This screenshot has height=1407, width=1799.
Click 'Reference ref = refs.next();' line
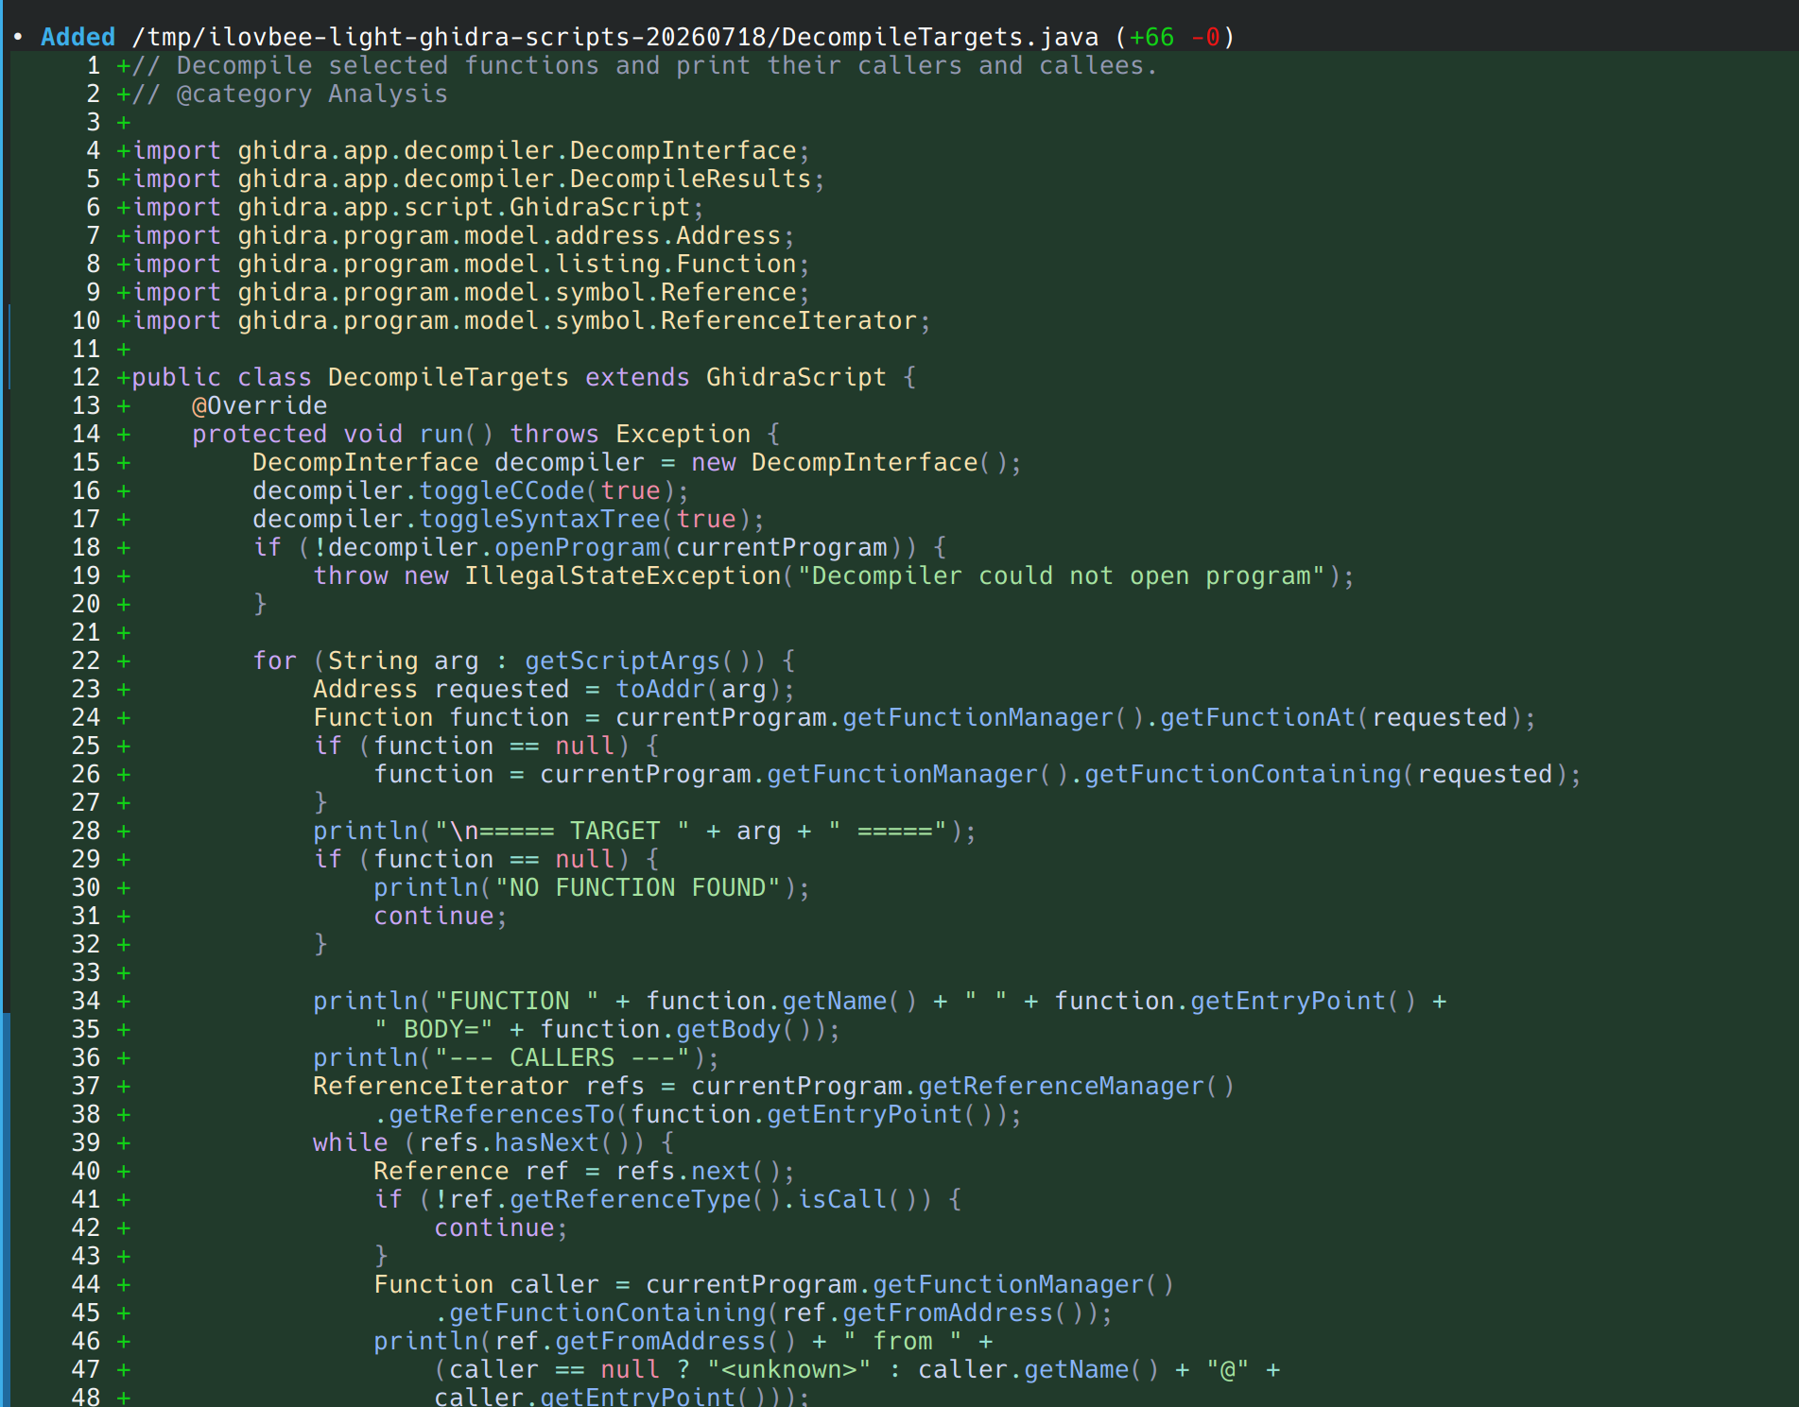[x=584, y=1171]
